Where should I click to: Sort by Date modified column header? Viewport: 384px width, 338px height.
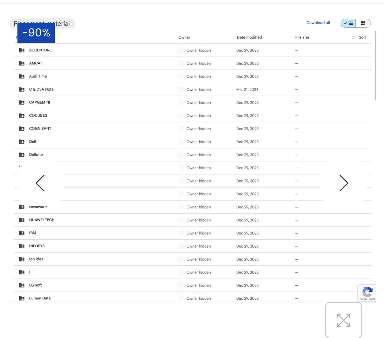[x=249, y=37]
